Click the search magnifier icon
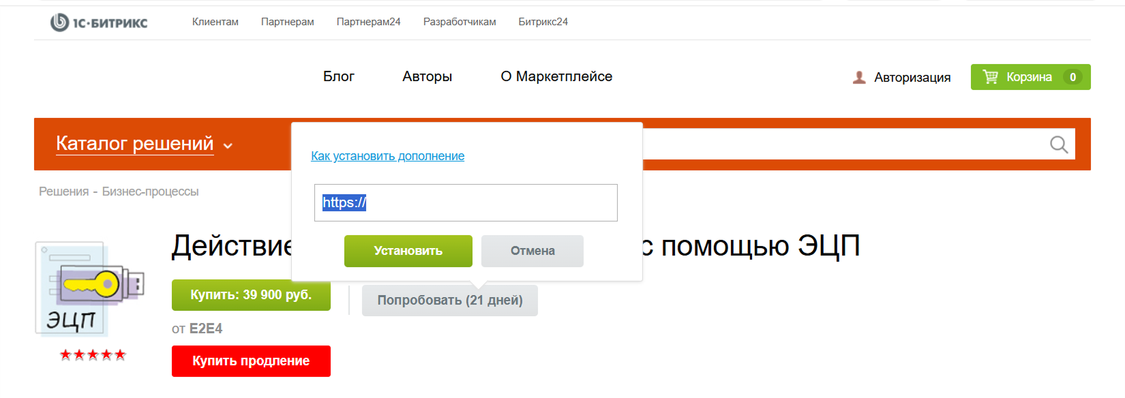Viewport: 1125px width, 398px height. pos(1058,144)
